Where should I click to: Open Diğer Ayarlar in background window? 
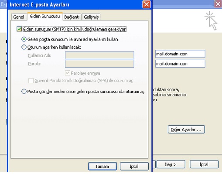click(x=186, y=130)
